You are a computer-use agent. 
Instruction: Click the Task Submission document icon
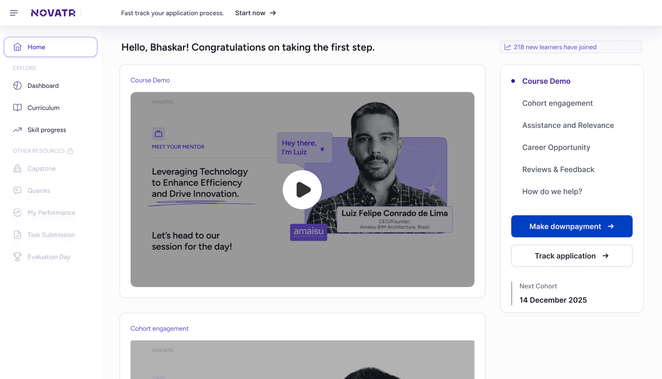(17, 235)
